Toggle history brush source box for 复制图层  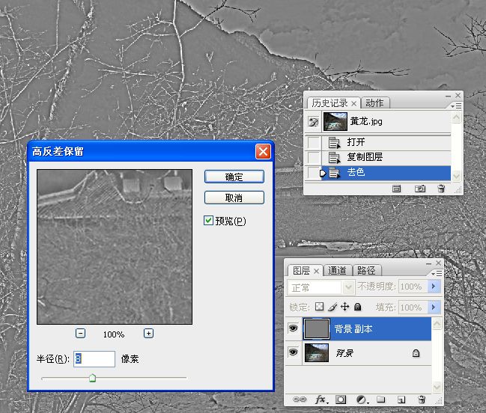point(313,157)
